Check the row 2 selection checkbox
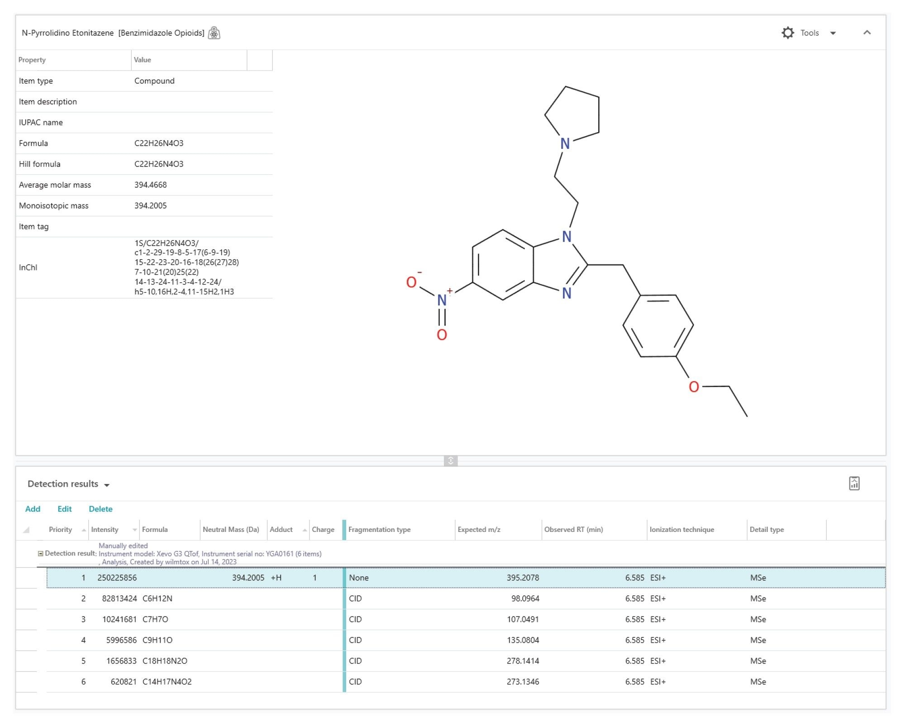This screenshot has height=726, width=905. coord(26,599)
